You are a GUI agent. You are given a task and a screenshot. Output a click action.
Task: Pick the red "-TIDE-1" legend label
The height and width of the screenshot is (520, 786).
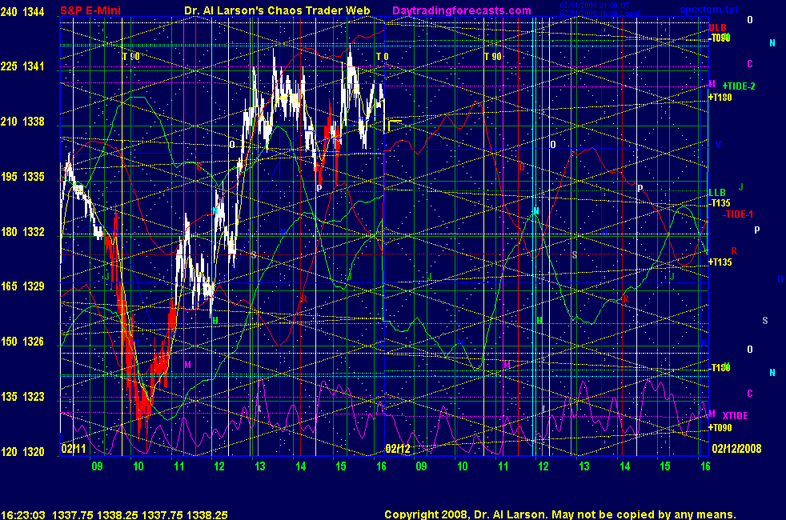[x=737, y=214]
